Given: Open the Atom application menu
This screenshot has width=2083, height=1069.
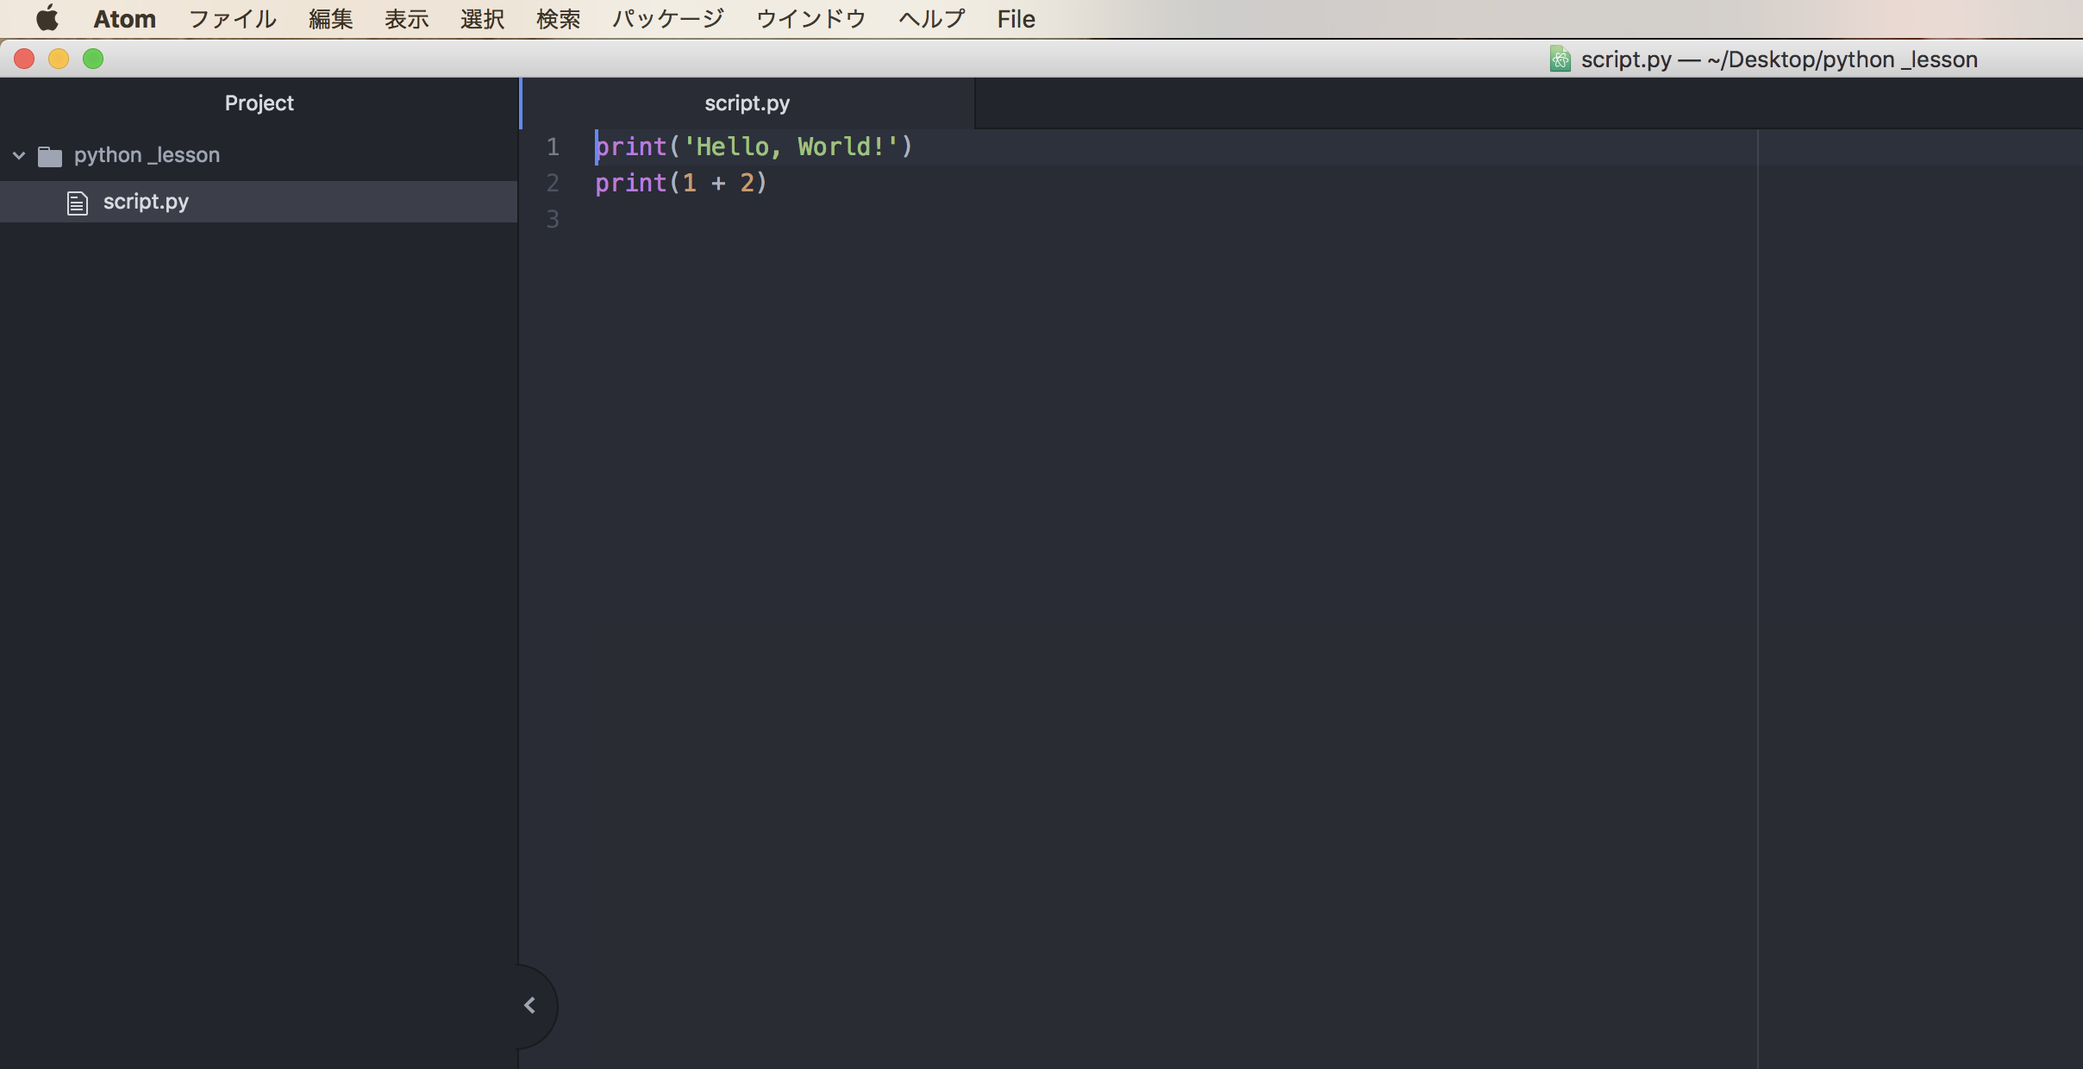Looking at the screenshot, I should [x=125, y=19].
